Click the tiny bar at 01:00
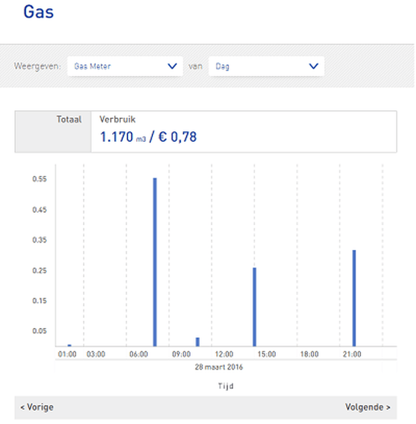The image size is (416, 424). [69, 345]
